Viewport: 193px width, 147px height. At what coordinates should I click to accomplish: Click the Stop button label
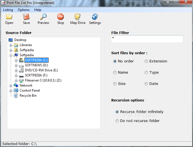click(x=61, y=23)
